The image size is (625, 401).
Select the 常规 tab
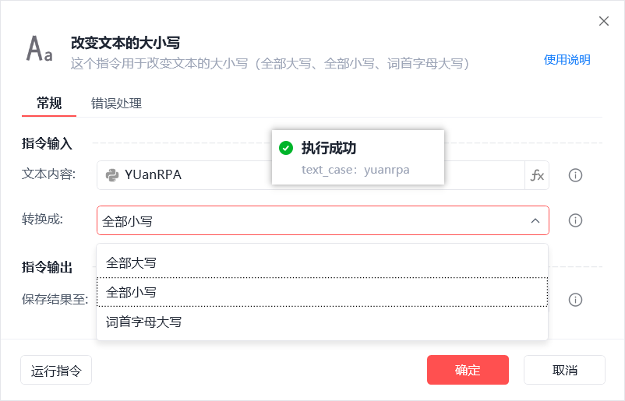pos(49,103)
